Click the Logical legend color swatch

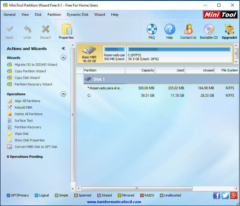click(36, 196)
